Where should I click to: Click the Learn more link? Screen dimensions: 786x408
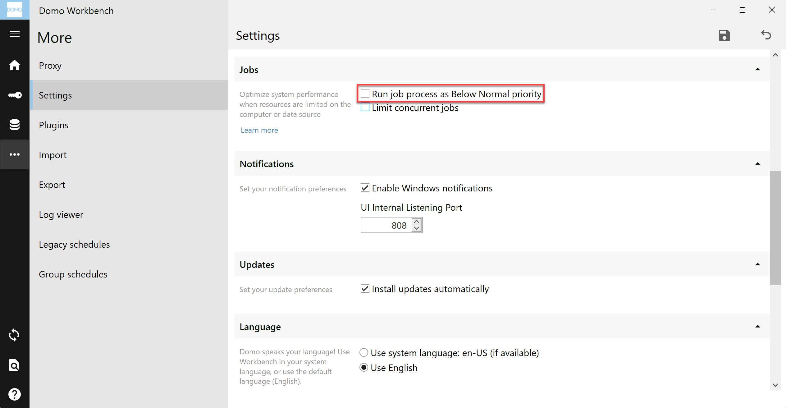[259, 130]
